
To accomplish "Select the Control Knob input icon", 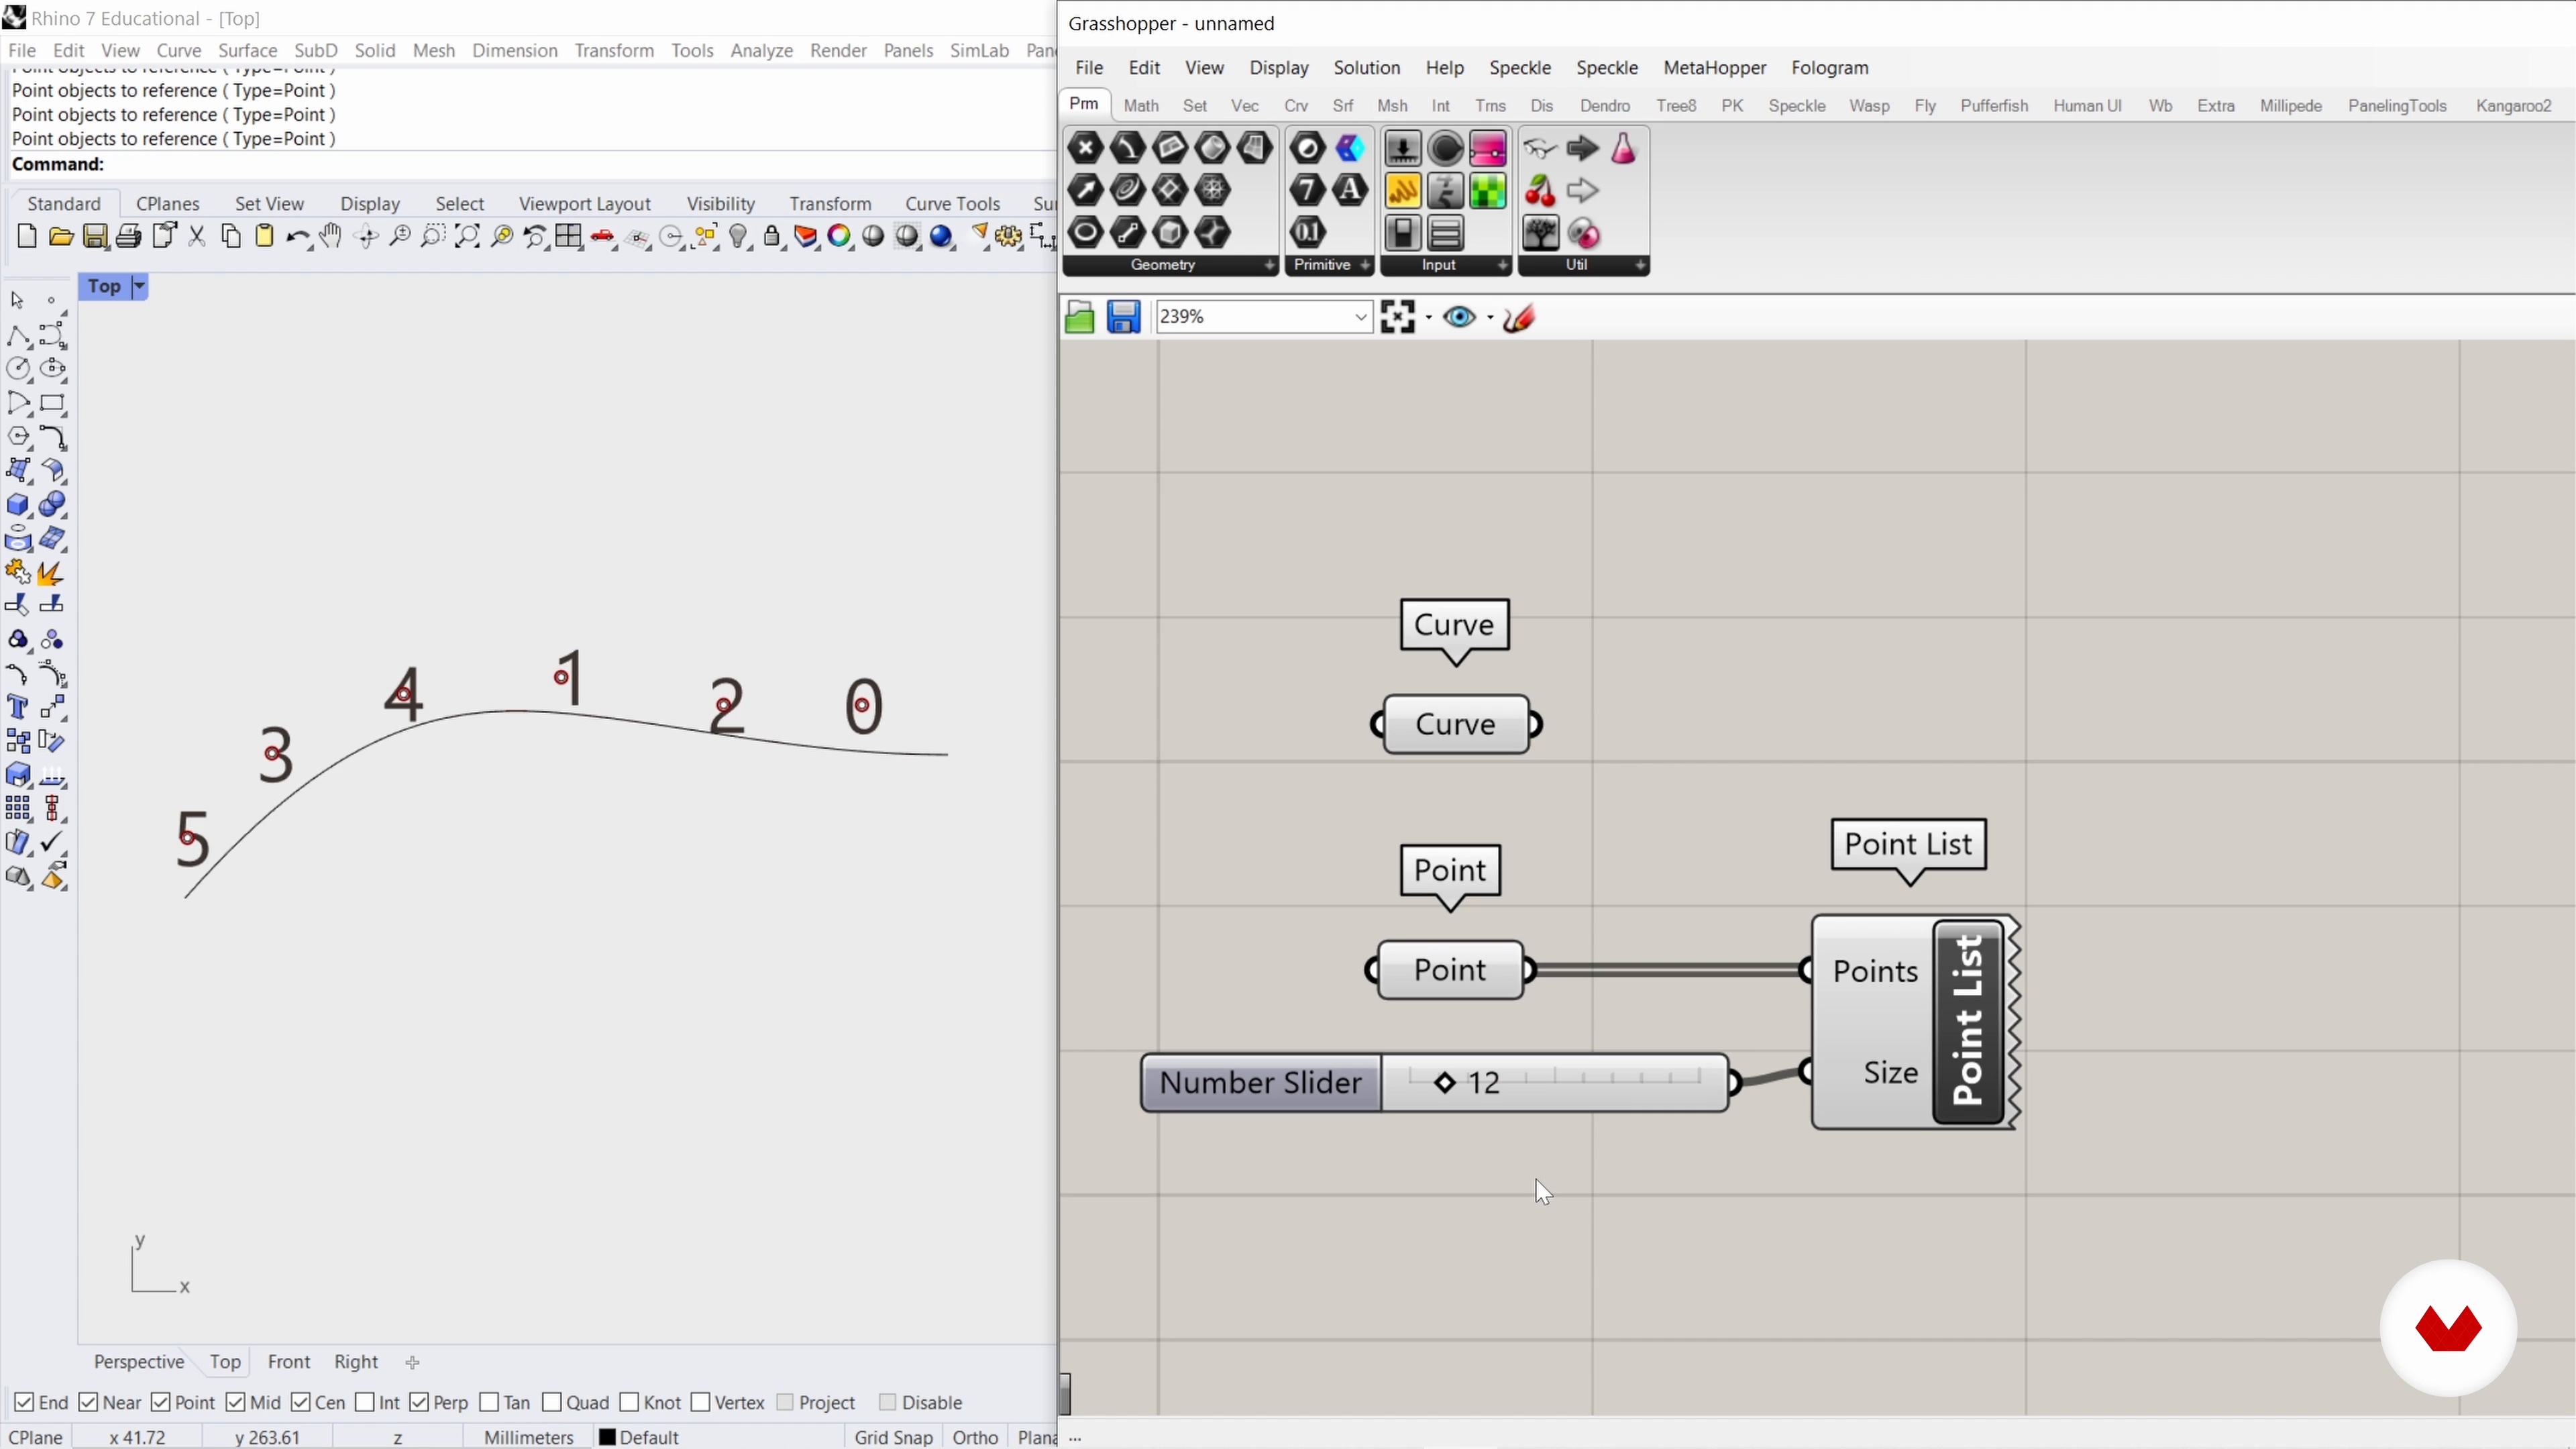I will [x=1445, y=148].
